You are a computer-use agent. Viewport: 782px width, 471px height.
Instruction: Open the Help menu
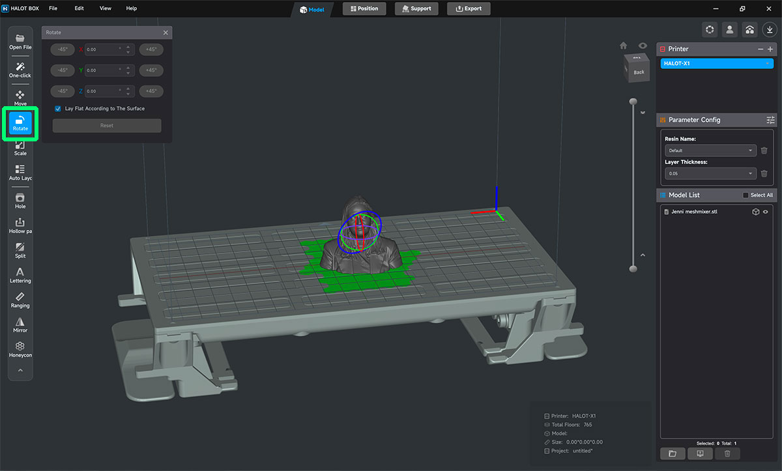(x=131, y=8)
